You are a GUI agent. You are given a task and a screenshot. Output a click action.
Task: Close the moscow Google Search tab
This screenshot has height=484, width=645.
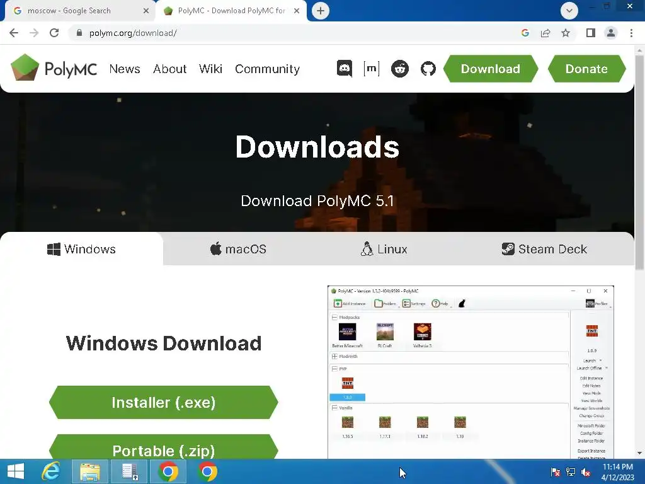(146, 11)
